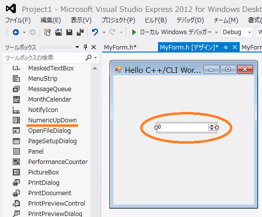Open the ファイル(F) menu

(x=18, y=20)
